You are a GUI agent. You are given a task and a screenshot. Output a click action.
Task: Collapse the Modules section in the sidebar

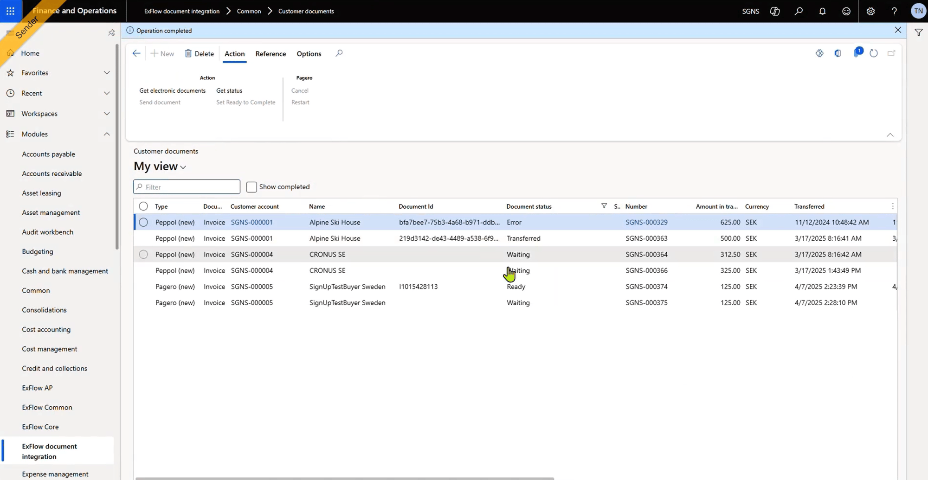(x=107, y=134)
